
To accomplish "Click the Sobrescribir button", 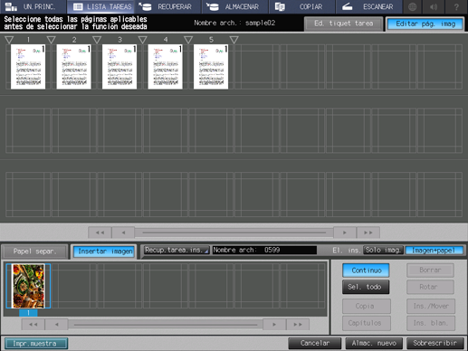I will (435, 343).
